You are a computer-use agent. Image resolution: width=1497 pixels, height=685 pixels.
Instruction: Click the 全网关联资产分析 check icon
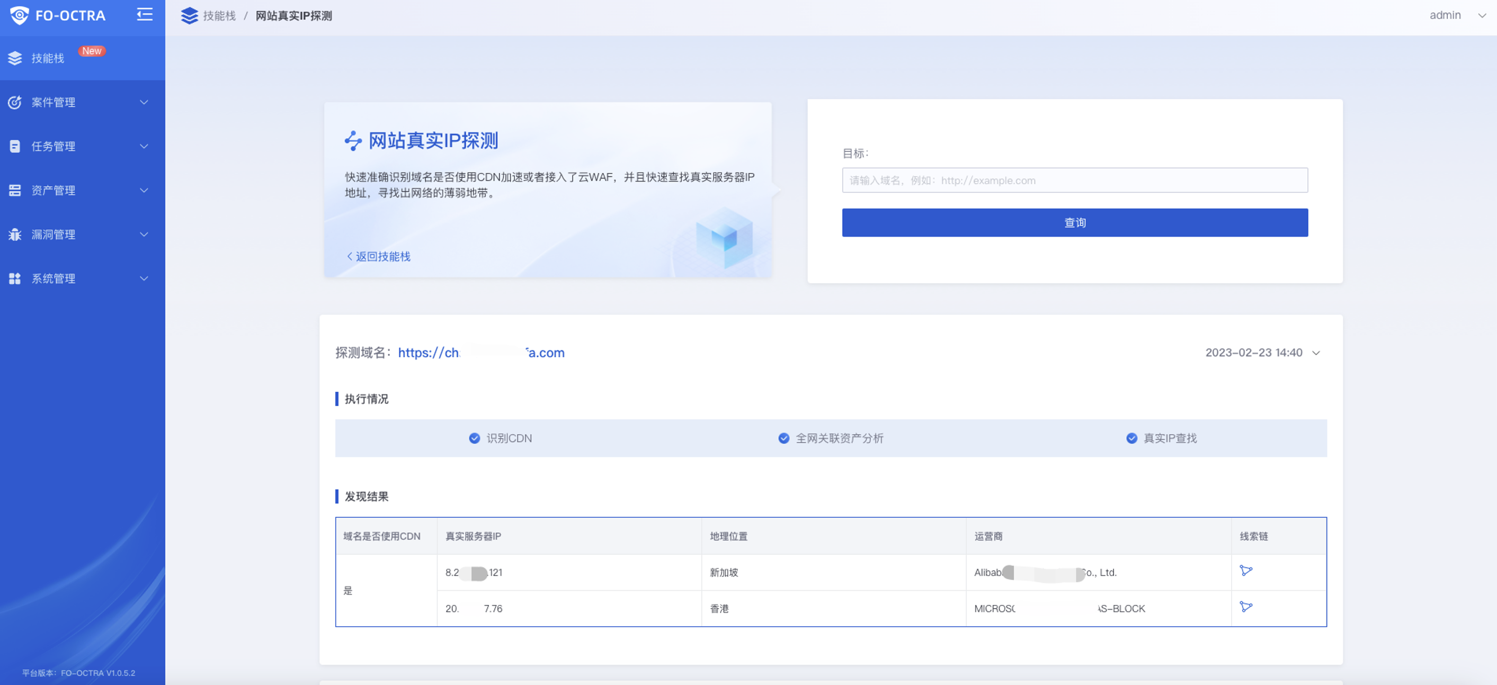[x=784, y=438]
